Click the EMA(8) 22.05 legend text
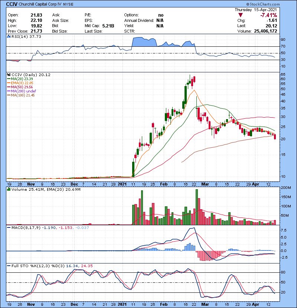This screenshot has width=297, height=308. (x=22, y=83)
